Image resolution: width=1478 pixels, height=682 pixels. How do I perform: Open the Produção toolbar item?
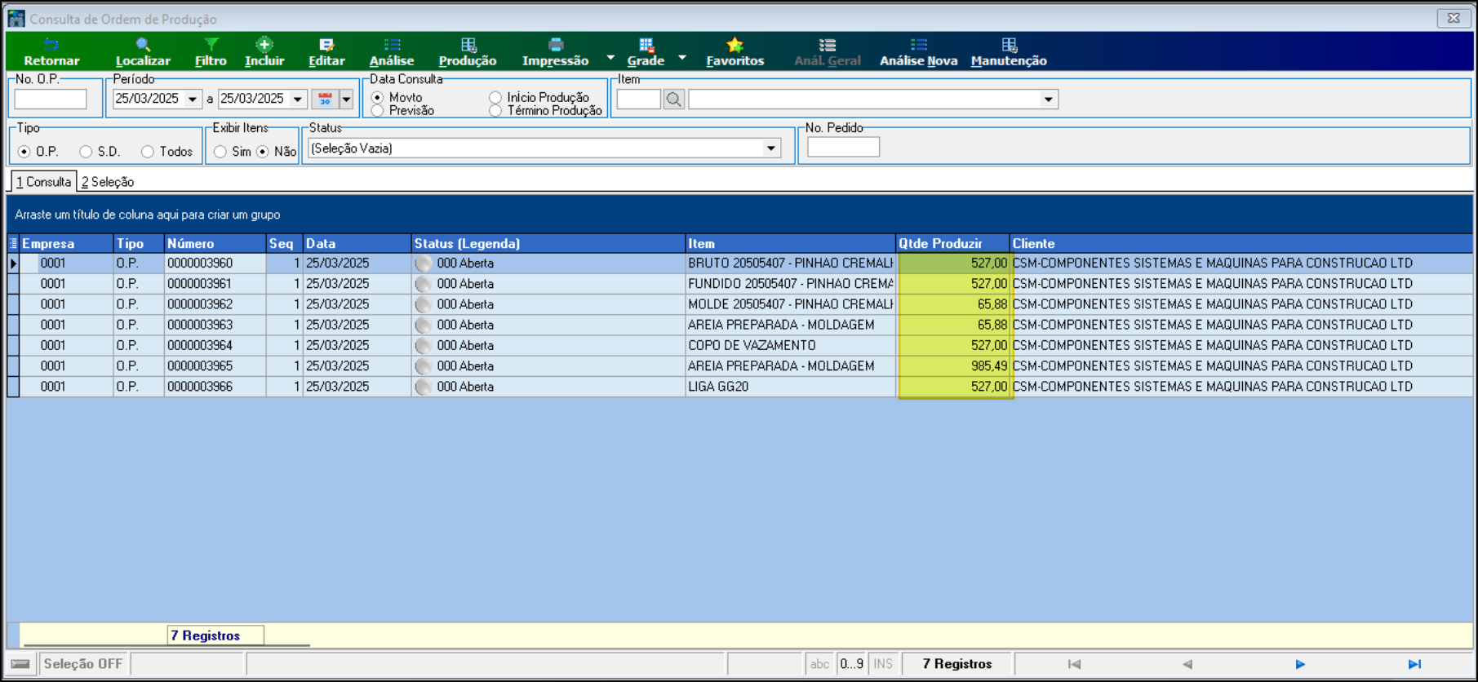pos(468,52)
